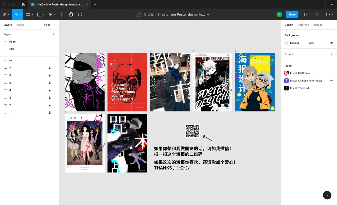Unlock layer 6 via lock icon
Viewport: 337px width, 205px height.
(x=49, y=75)
